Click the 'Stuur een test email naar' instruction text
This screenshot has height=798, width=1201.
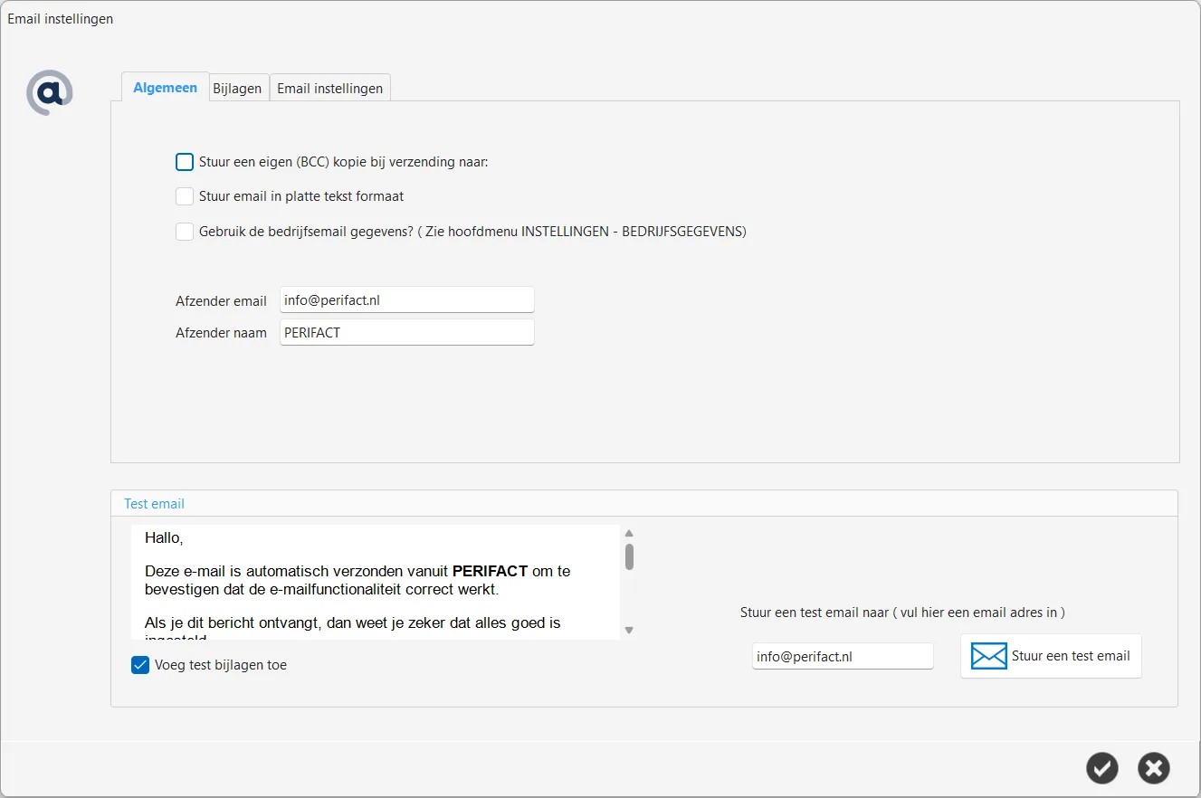pyautogui.click(x=902, y=613)
